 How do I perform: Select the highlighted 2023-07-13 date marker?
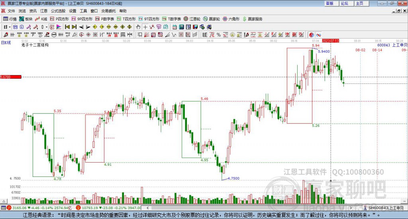[330, 41]
